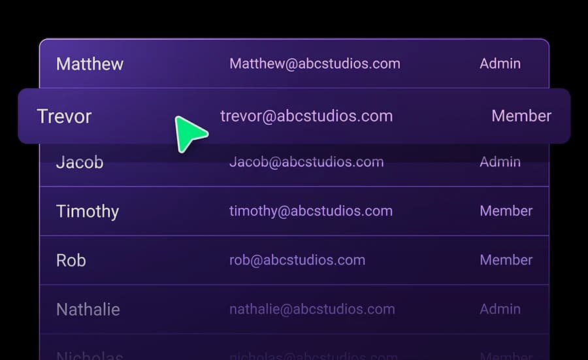Open the timothy@abcstudios.com email link
Image resolution: width=588 pixels, height=360 pixels.
pos(311,211)
